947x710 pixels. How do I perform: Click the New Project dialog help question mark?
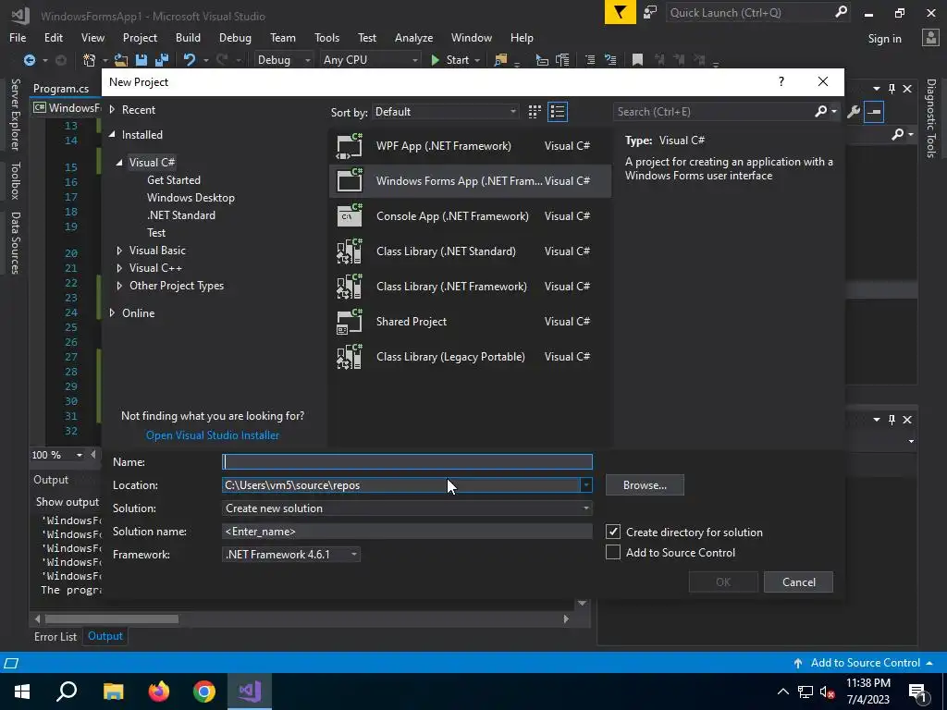(x=781, y=81)
